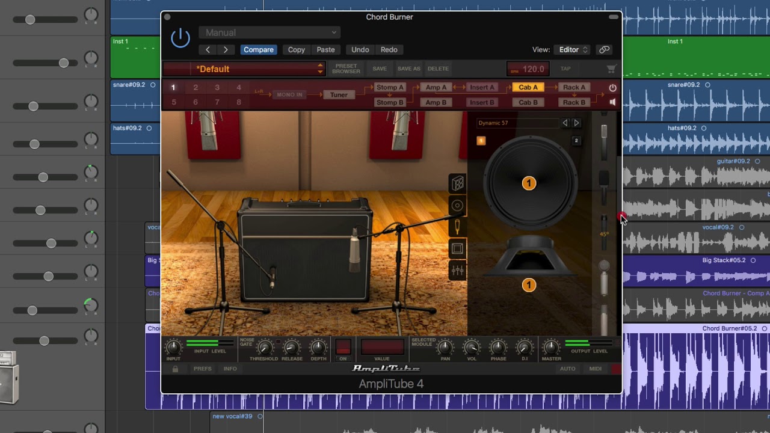
Task: Toggle the MIDI button
Action: click(x=595, y=369)
